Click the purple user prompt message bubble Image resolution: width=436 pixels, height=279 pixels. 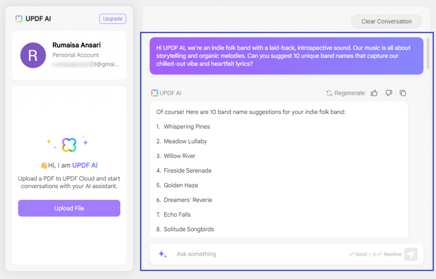pyautogui.click(x=286, y=56)
